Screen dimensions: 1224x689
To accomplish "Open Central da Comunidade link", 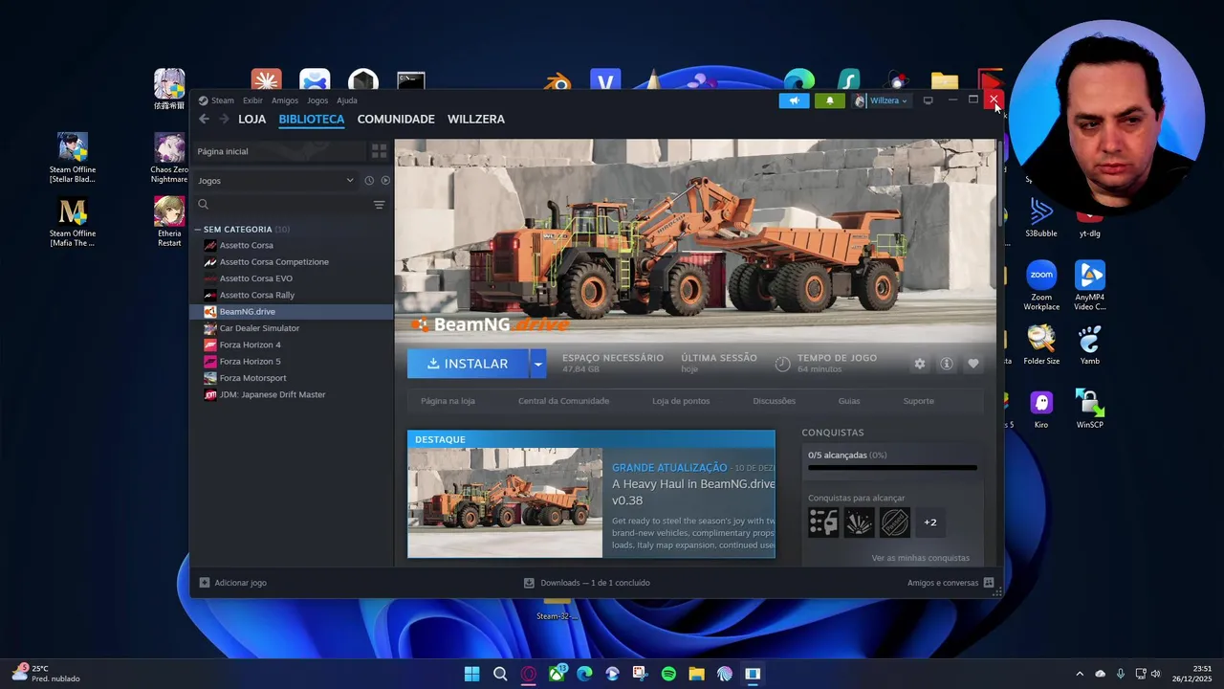I will (x=563, y=401).
